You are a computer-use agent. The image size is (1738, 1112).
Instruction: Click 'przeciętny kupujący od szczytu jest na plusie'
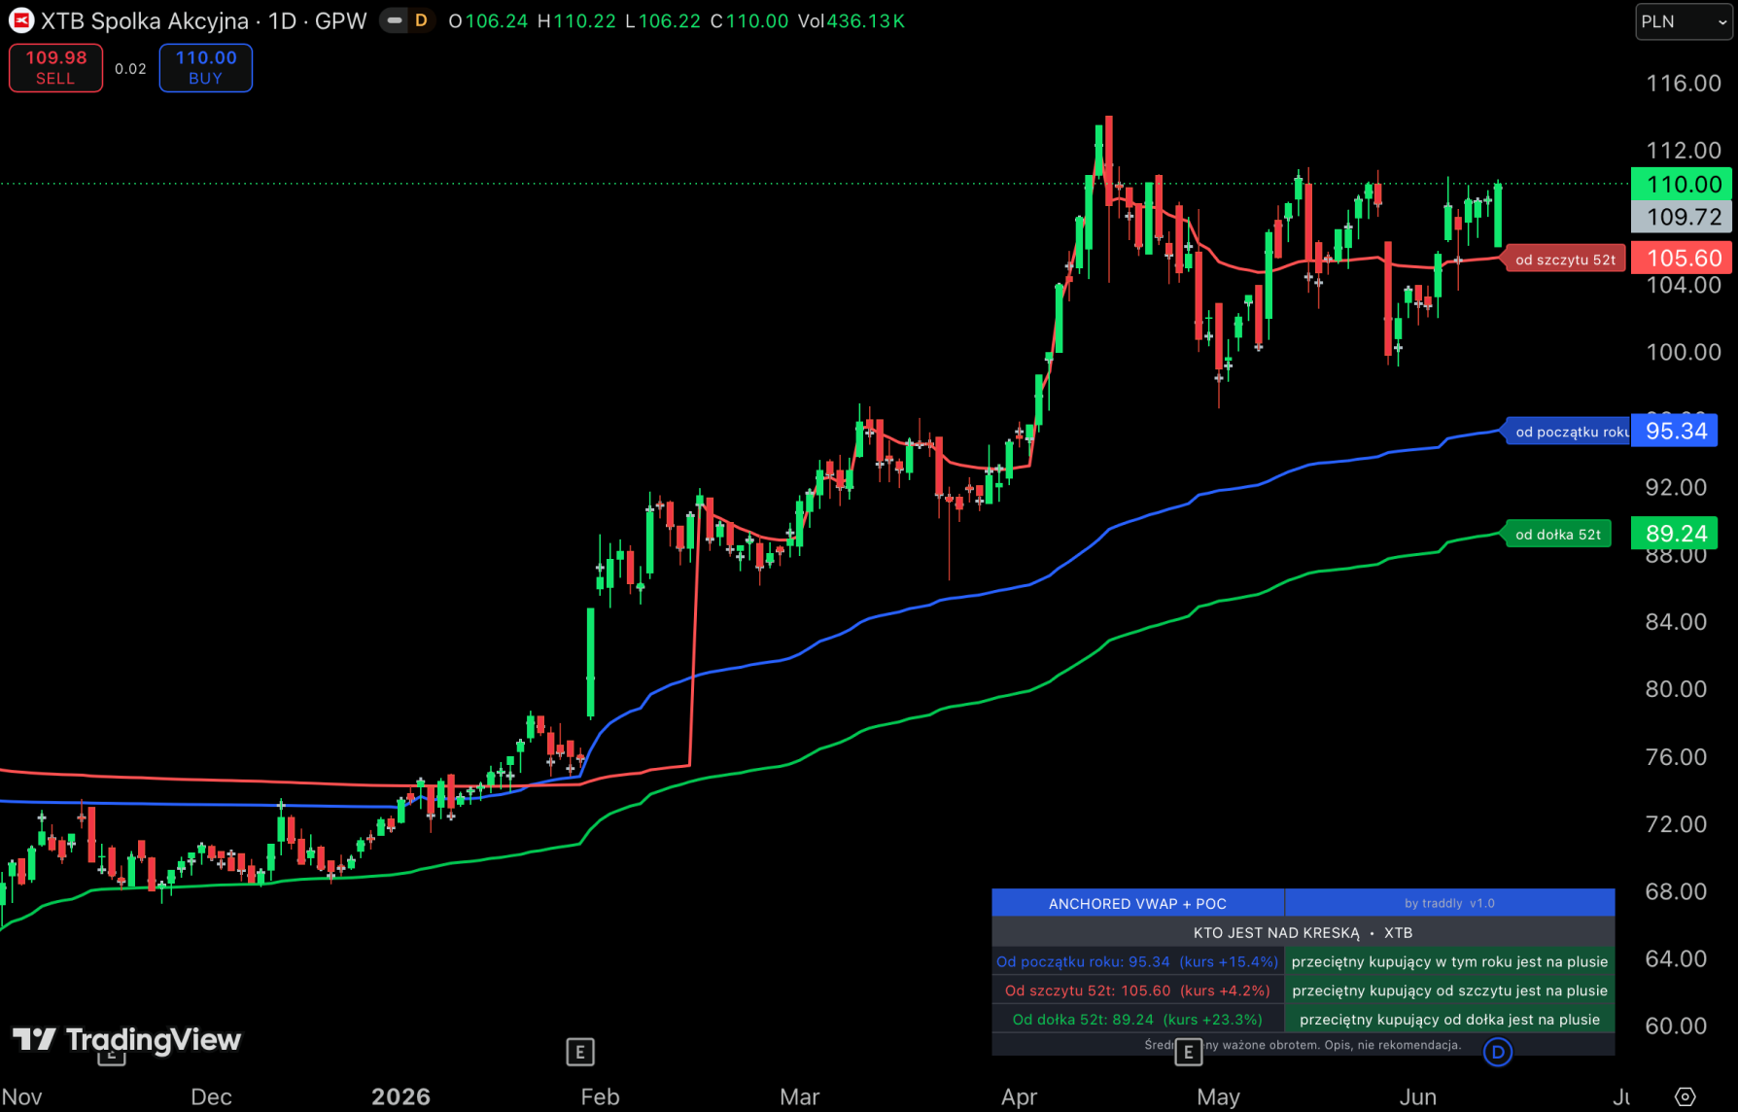[1449, 990]
